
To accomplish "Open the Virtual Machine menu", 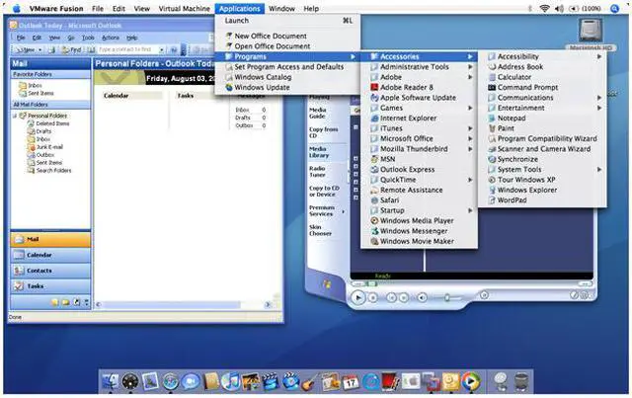I will click(x=185, y=9).
